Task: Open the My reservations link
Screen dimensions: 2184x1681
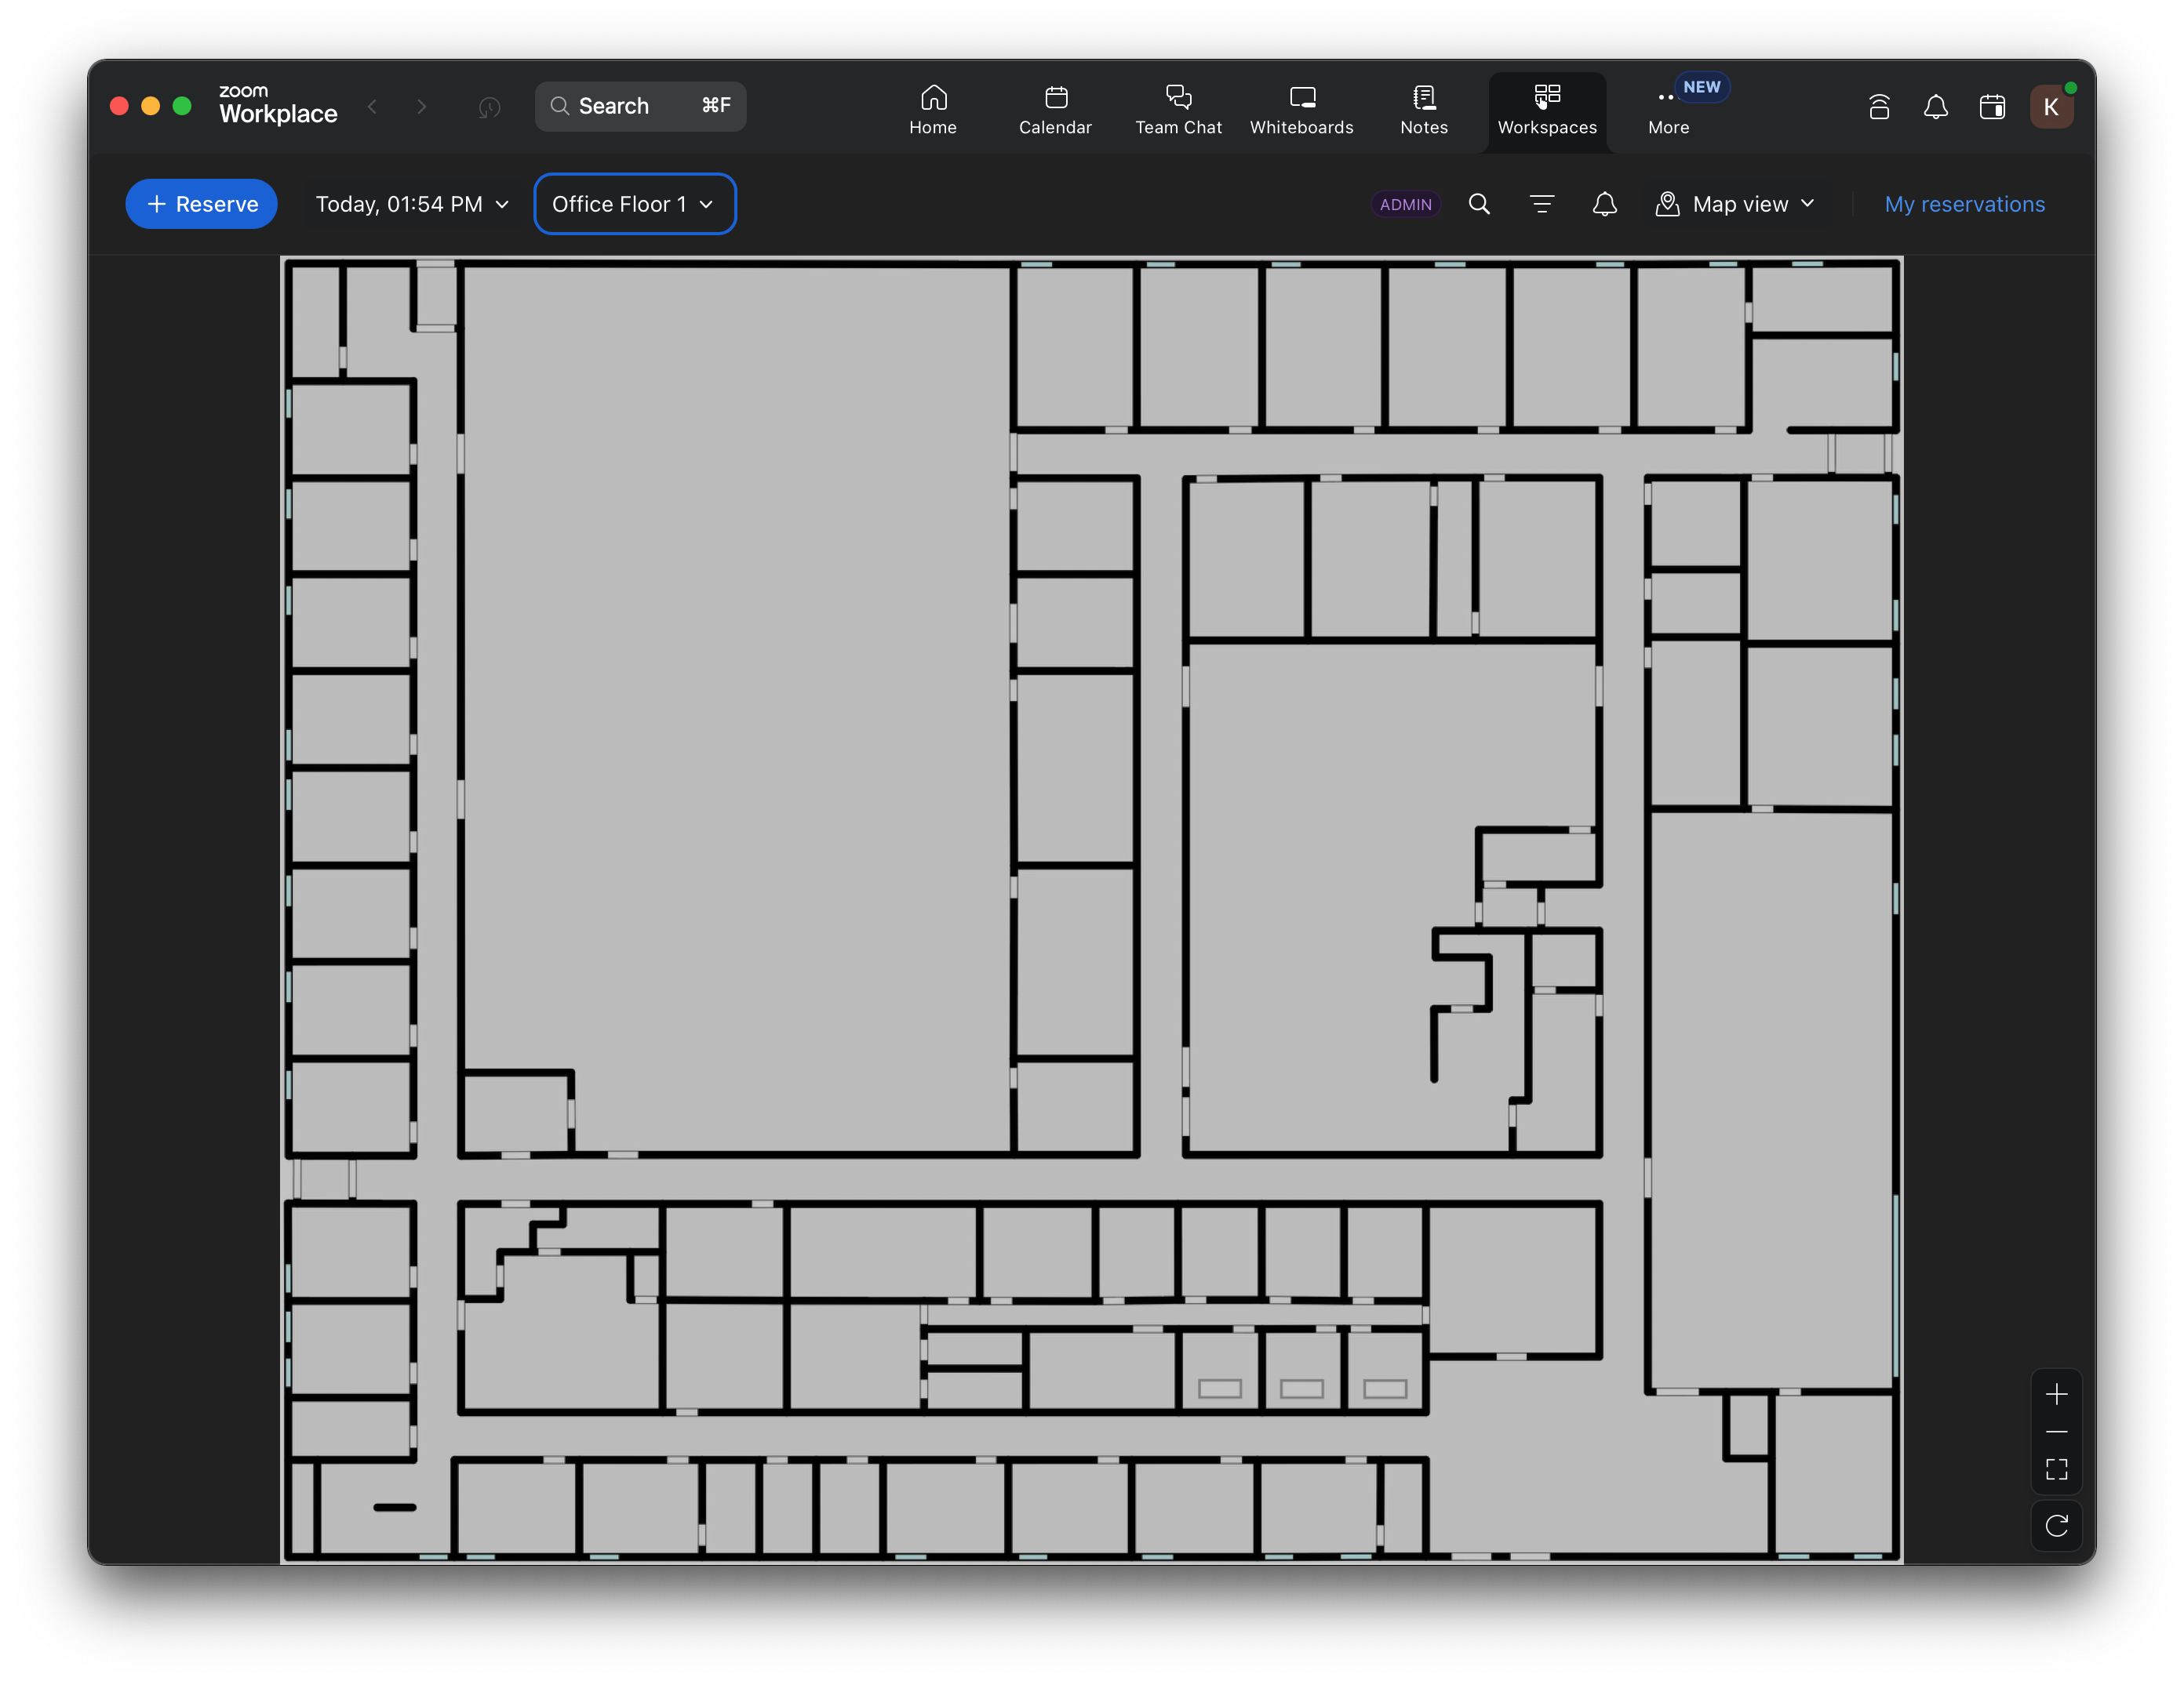Action: (1964, 204)
